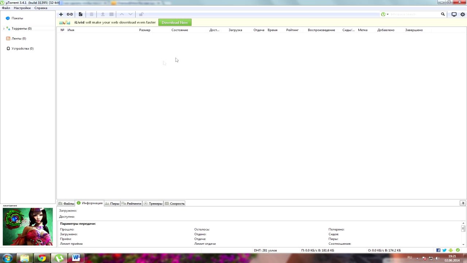Click the Facebook icon in status bar
Screen dimensions: 467x263
(438, 250)
